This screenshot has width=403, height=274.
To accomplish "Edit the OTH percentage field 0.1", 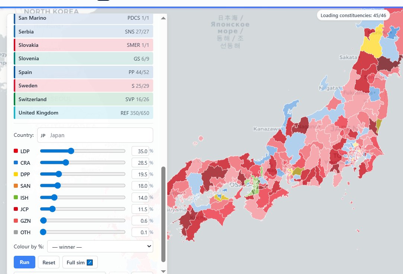I will 140,232.
